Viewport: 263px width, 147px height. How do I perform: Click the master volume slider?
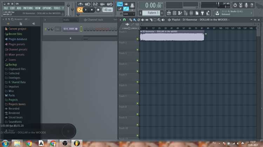[68, 10]
